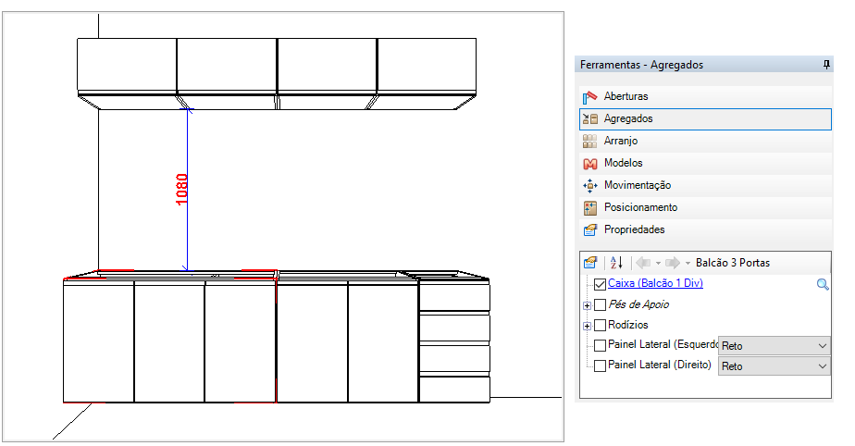Screen dimensions: 855x446
Task: Click the Rodízios label
Action: tap(628, 325)
